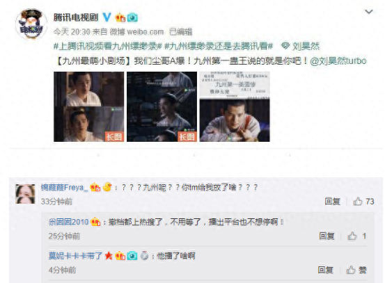Reply to 余囡囡2010's comment
The height and width of the screenshot is (283, 385).
[327, 236]
